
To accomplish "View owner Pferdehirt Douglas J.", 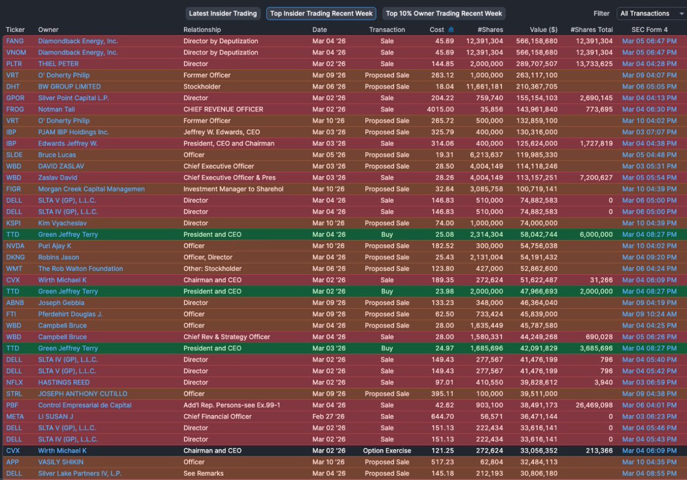I will [x=70, y=314].
